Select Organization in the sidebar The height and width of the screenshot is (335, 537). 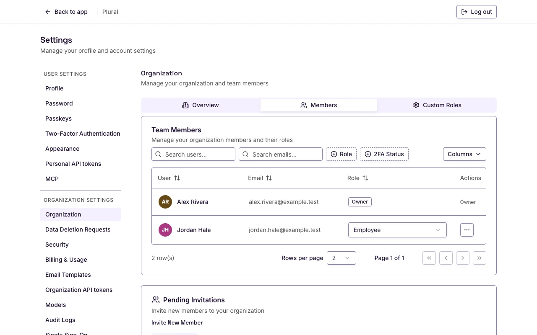point(81,214)
